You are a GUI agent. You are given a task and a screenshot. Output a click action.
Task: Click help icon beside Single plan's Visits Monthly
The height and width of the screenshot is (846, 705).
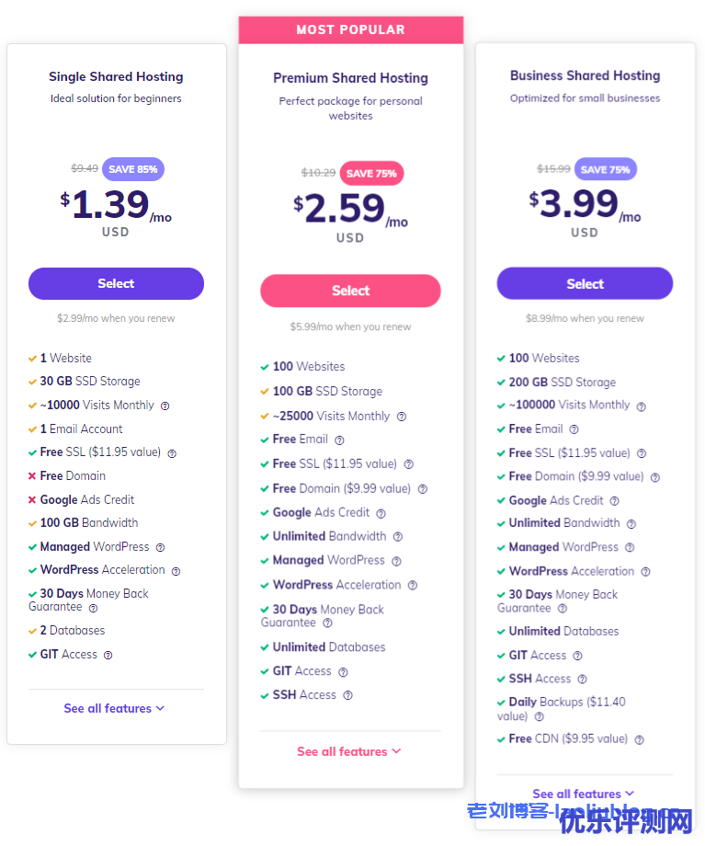pos(165,406)
